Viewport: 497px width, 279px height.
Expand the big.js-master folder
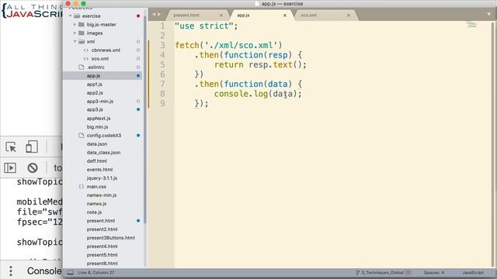75,24
